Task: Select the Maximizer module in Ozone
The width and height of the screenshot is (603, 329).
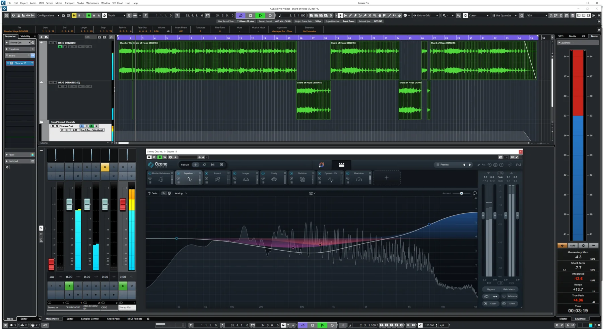Action: pos(359,178)
